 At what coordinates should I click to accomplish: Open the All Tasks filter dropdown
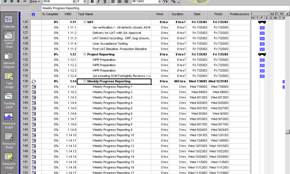click(159, 2)
